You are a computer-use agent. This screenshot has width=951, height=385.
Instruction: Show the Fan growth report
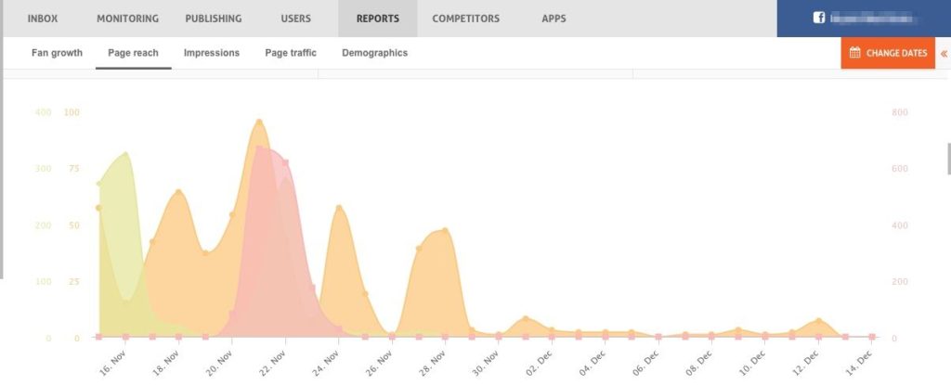(x=57, y=53)
